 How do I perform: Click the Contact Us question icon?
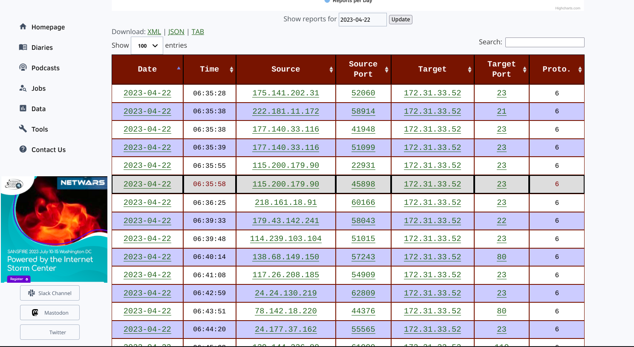click(x=23, y=149)
